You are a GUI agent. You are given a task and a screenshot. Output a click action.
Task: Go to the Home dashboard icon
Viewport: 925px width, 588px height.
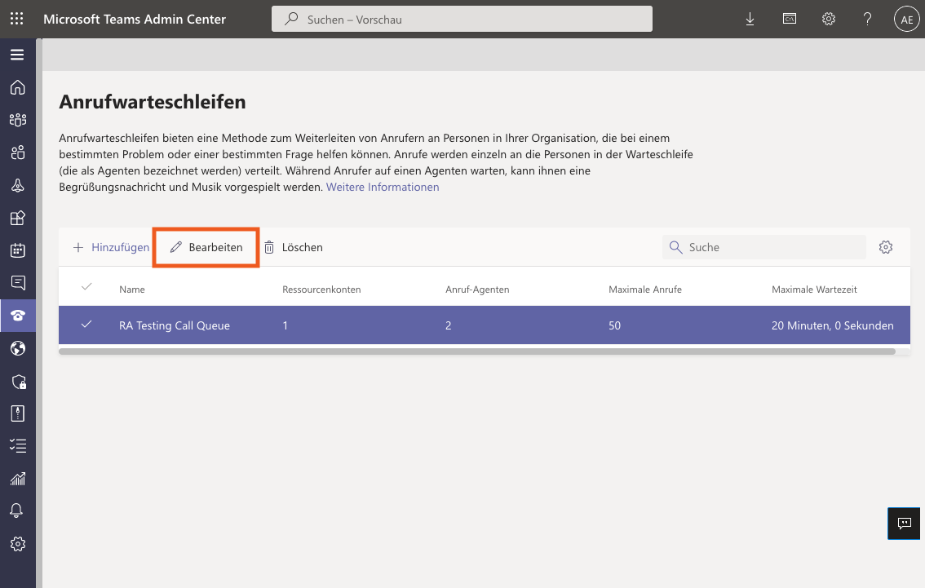(x=18, y=87)
